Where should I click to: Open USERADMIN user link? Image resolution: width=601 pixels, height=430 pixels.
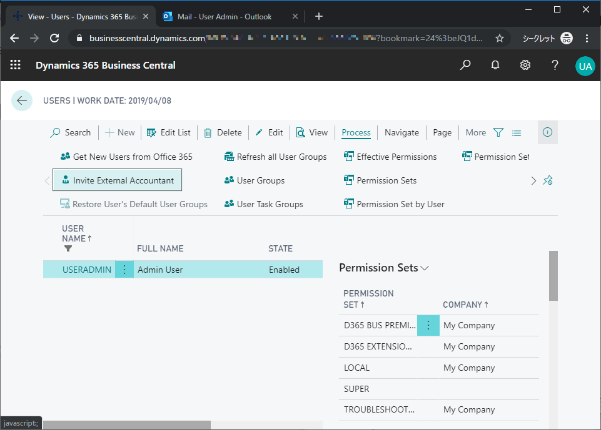click(x=87, y=270)
